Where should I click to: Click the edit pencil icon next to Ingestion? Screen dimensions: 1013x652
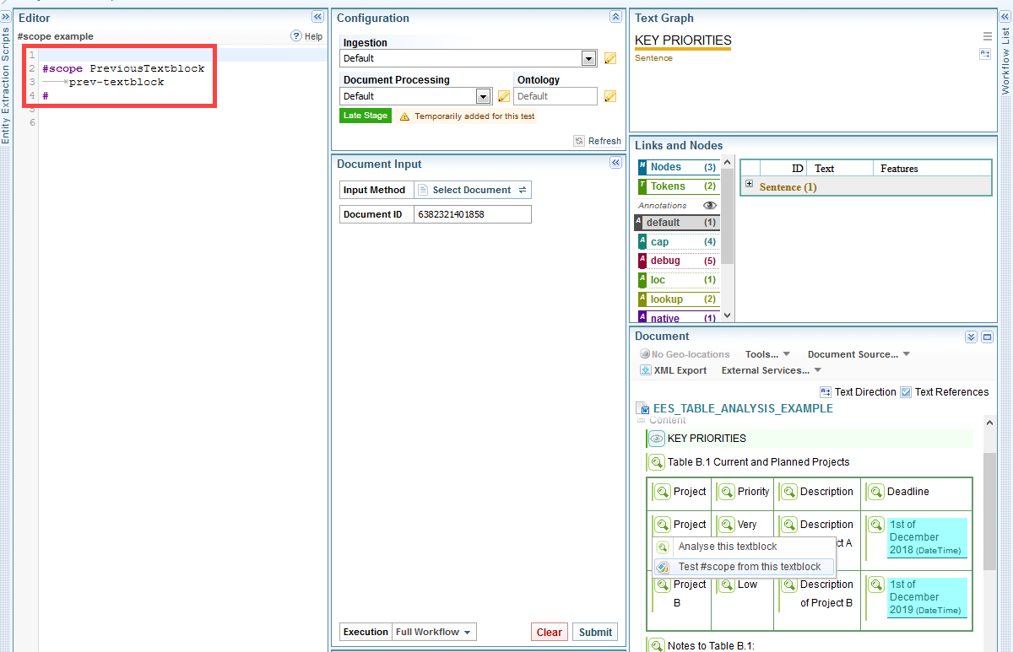(x=610, y=58)
